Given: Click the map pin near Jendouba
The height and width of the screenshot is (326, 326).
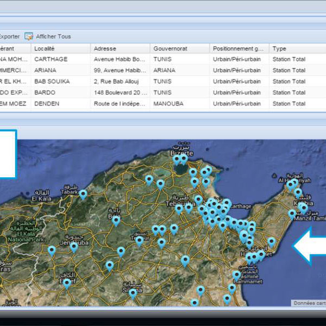Looking at the screenshot, I should tap(73, 247).
